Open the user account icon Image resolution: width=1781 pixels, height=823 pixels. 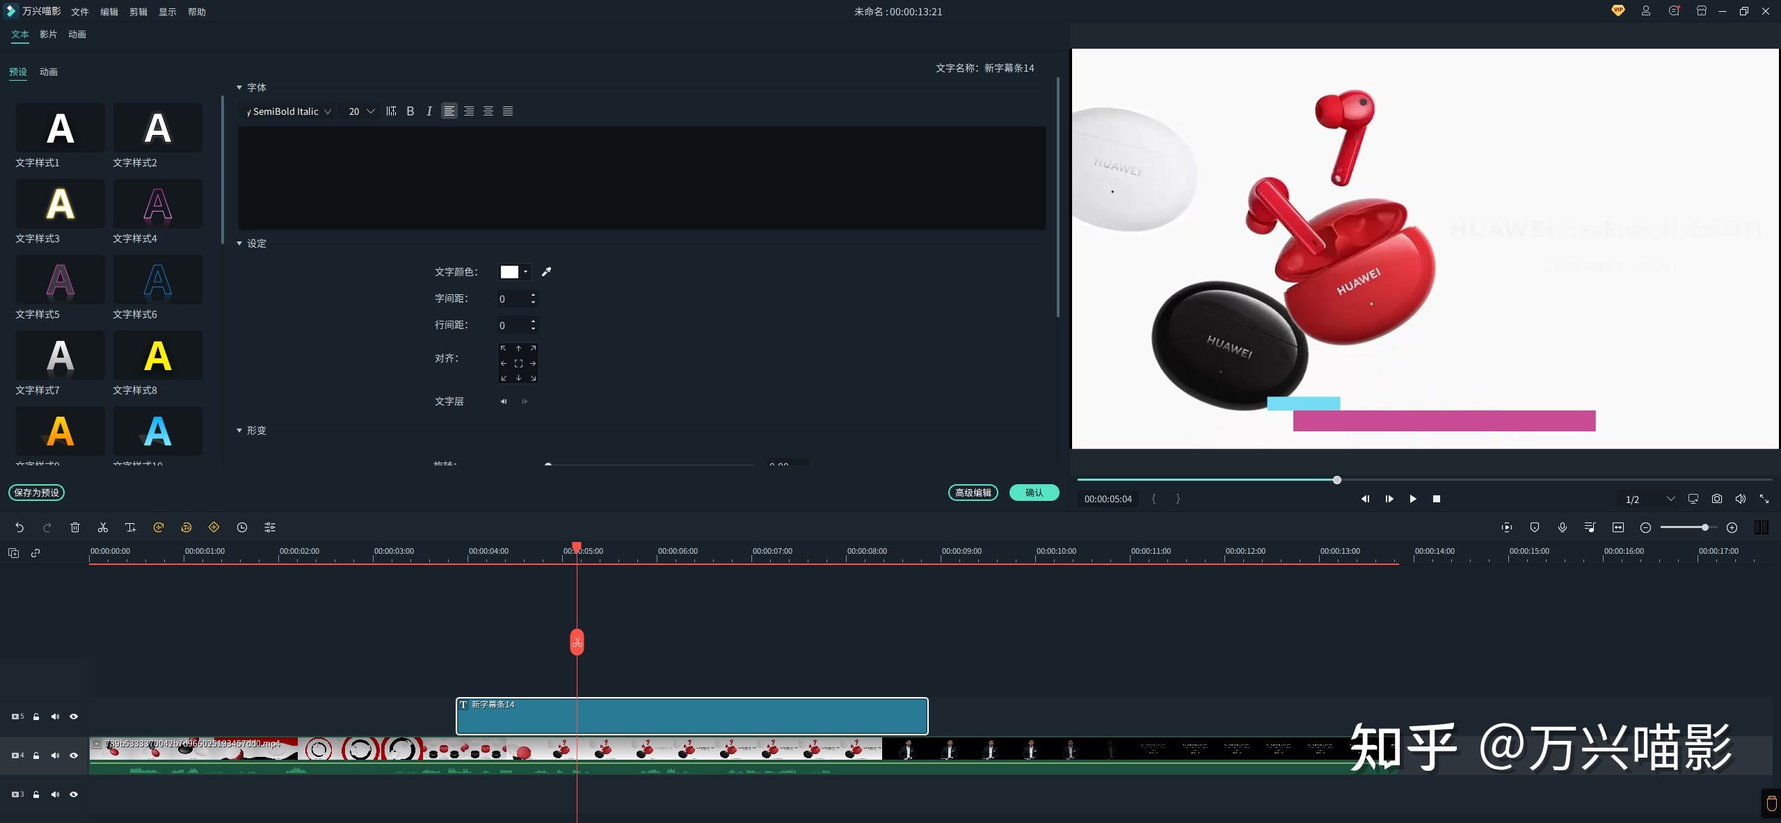tap(1646, 11)
